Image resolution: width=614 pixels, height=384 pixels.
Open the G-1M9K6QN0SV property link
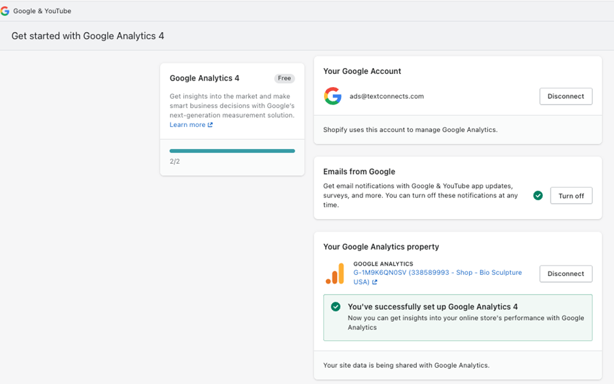tap(437, 273)
